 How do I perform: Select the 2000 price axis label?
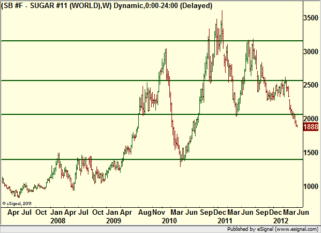coord(311,119)
